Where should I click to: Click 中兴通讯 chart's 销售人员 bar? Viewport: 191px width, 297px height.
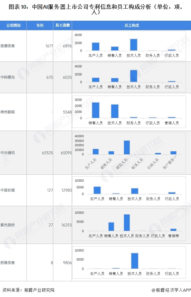[111, 153]
